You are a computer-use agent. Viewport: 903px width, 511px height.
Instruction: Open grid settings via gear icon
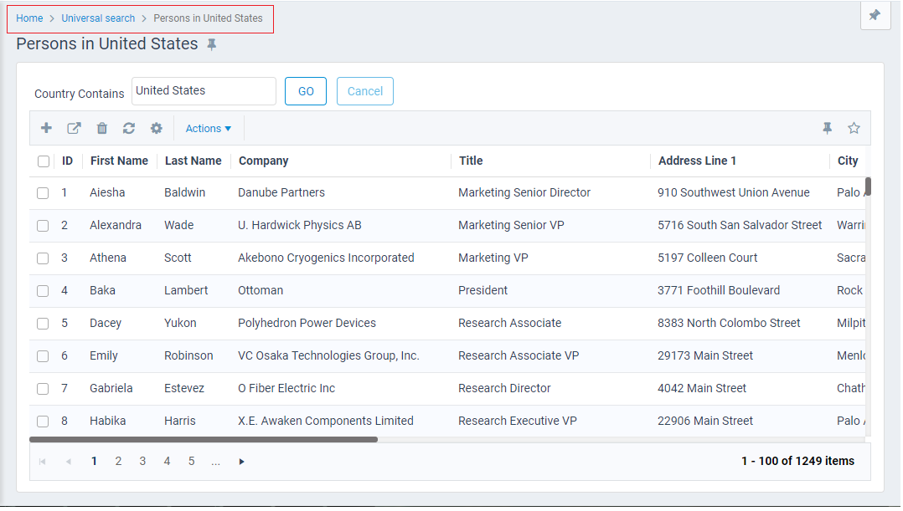point(156,128)
